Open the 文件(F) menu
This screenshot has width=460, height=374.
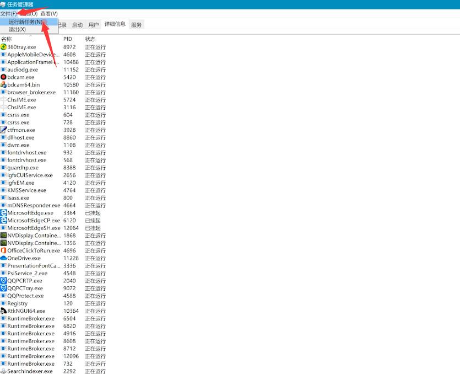[8, 13]
